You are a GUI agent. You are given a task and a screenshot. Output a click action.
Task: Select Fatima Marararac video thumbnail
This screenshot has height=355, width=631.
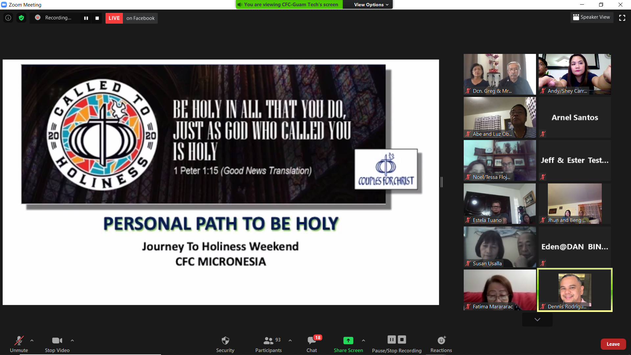(x=500, y=290)
